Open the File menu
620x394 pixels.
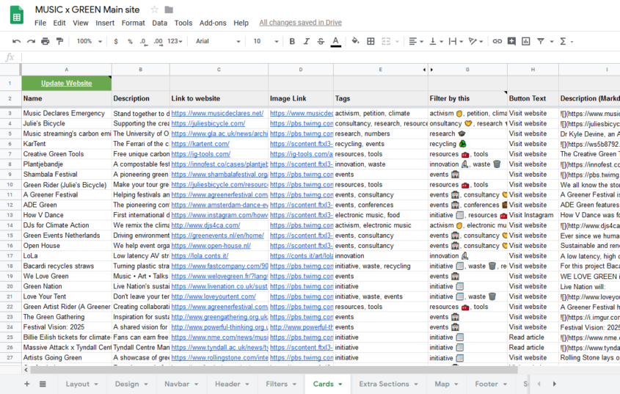pyautogui.click(x=40, y=23)
